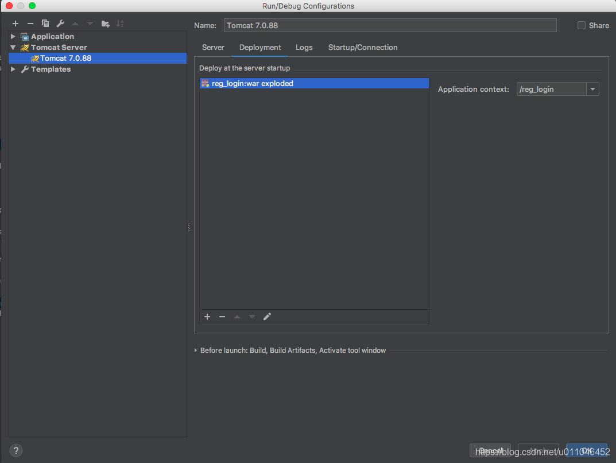
Task: Open the Logs tab
Action: 304,48
